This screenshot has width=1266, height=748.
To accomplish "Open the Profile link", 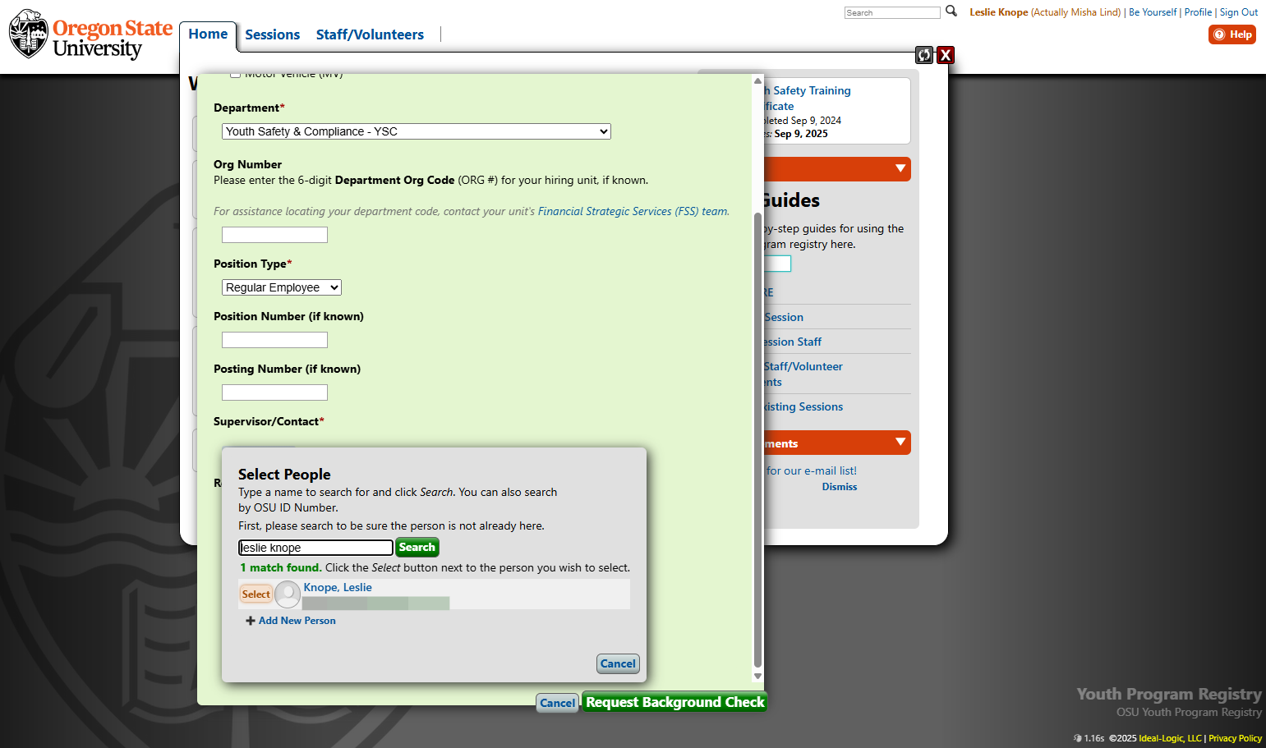I will click(1198, 12).
